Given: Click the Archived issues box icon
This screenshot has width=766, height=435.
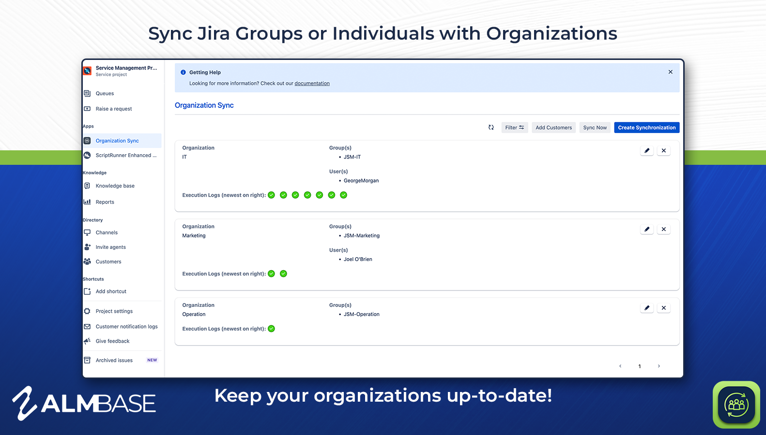Looking at the screenshot, I should pos(87,360).
